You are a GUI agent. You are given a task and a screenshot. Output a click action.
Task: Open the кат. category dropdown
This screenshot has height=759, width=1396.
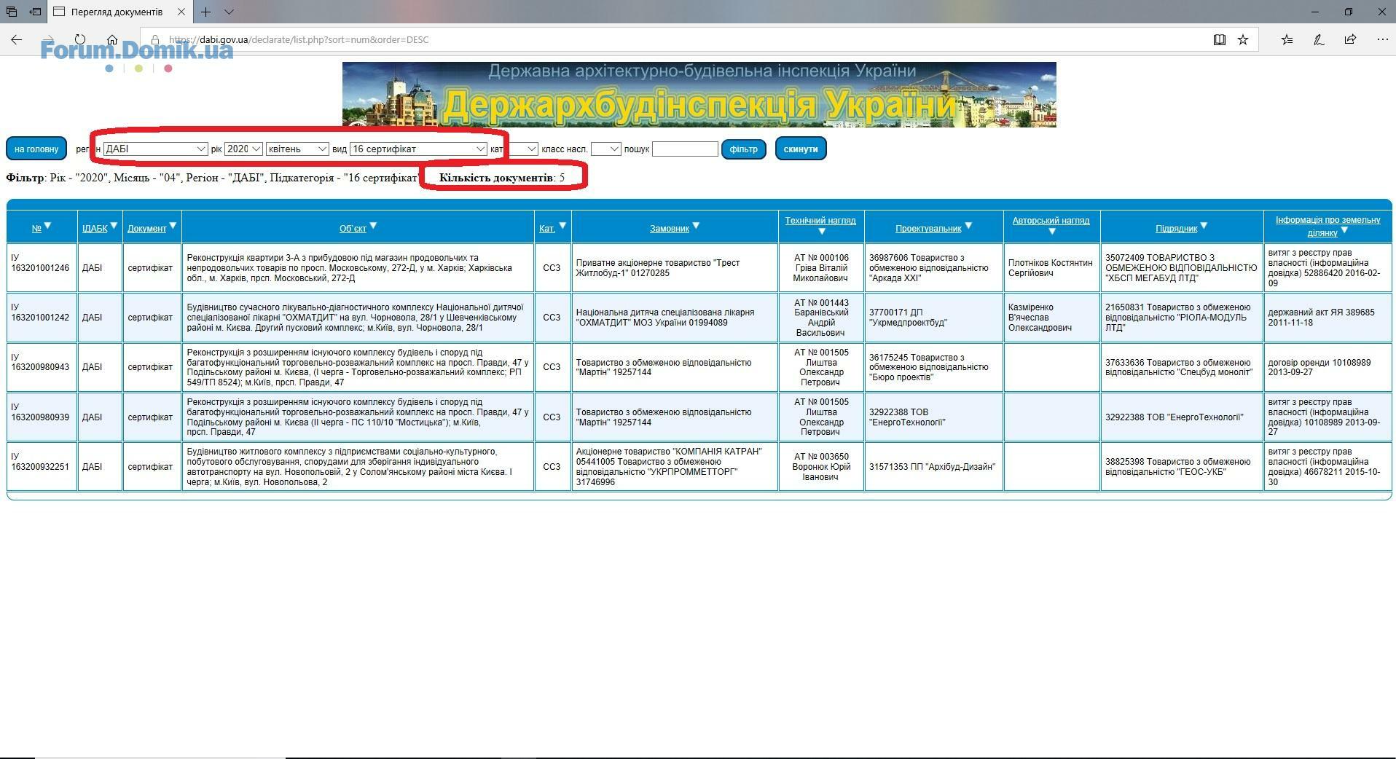click(x=523, y=149)
